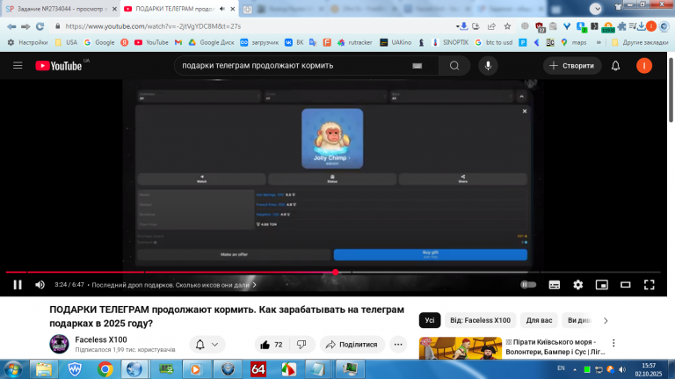The height and width of the screenshot is (379, 675).
Task: Reload the current page
Action: 40,26
